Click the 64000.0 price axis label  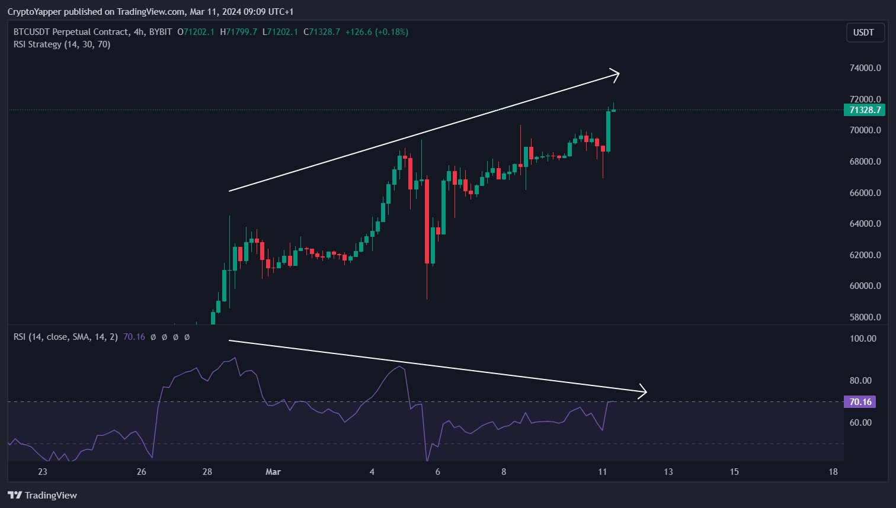(x=865, y=224)
